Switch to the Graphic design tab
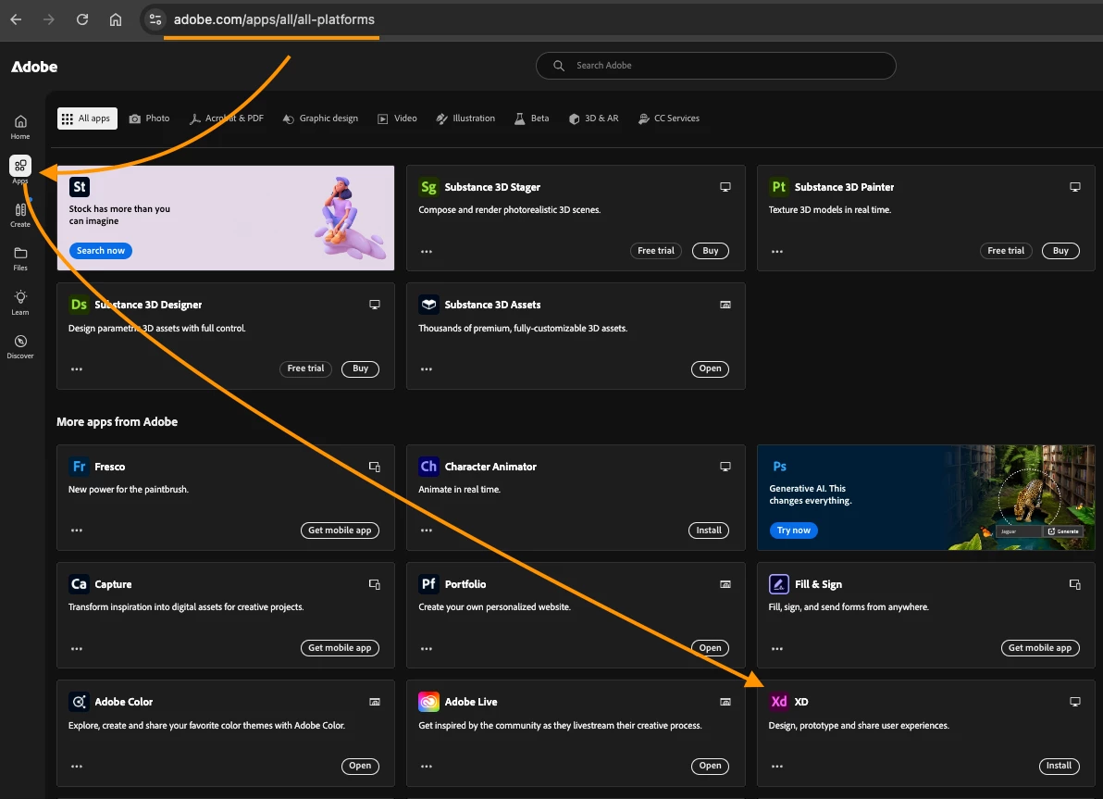Image resolution: width=1103 pixels, height=799 pixels. [321, 119]
